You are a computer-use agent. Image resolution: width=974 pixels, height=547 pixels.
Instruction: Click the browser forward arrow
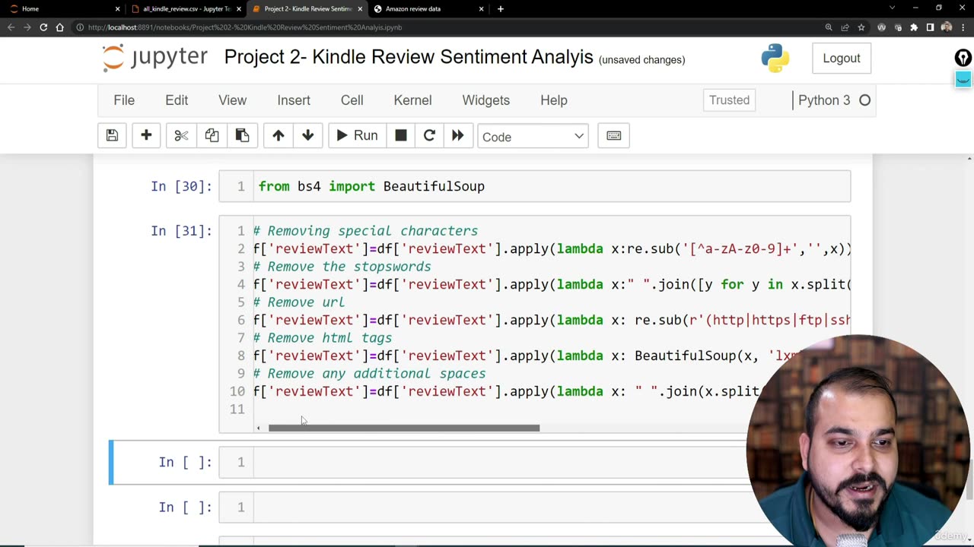pyautogui.click(x=27, y=27)
